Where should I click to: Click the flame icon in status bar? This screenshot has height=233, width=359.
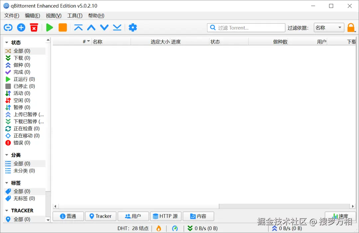tap(159, 228)
